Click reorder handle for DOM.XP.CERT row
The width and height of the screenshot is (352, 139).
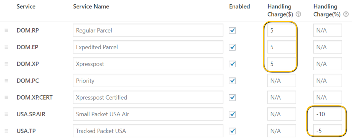[x=7, y=97]
